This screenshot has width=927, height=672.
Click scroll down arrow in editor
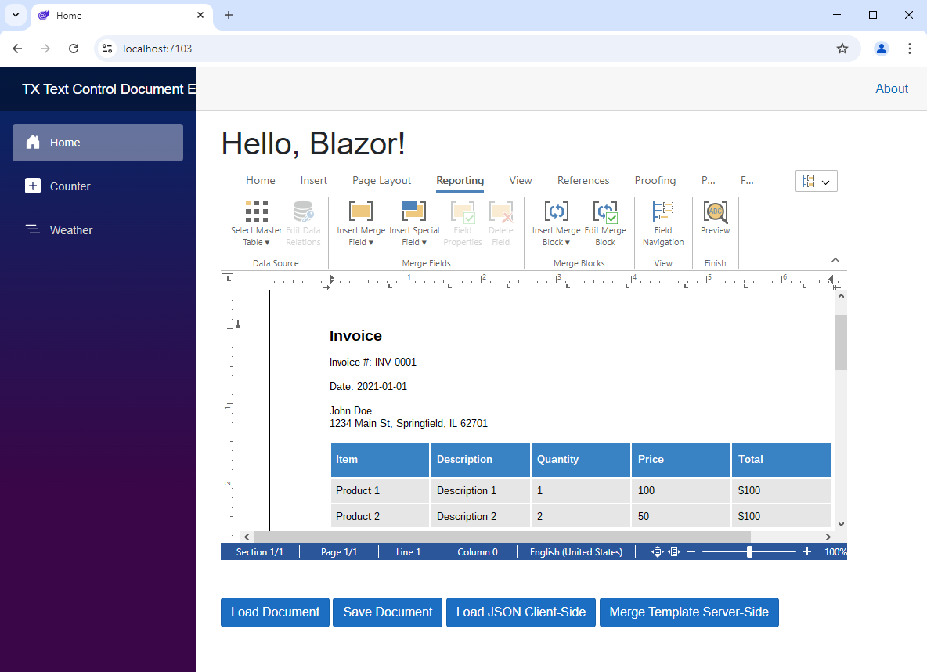point(841,523)
